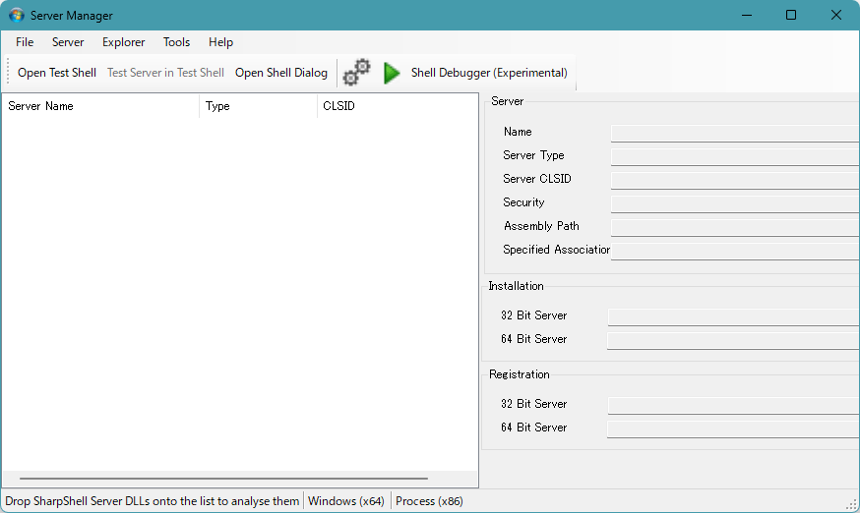Open the Server menu
The height and width of the screenshot is (513, 860).
(68, 42)
